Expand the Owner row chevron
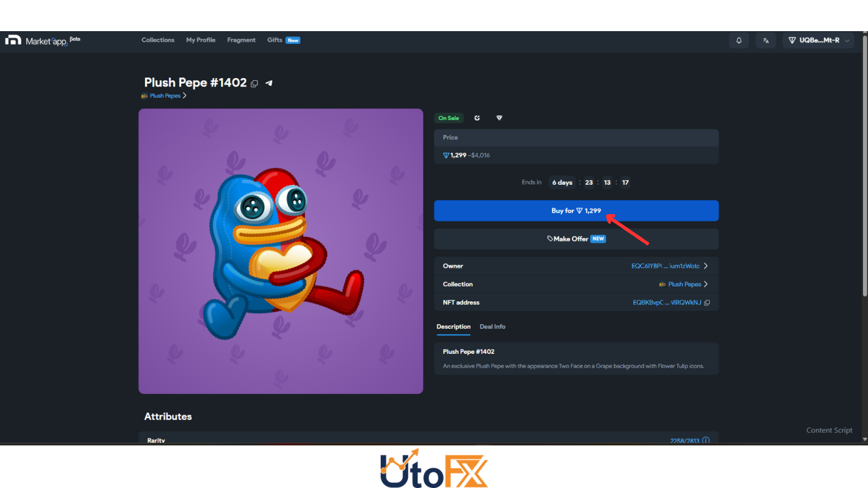868x488 pixels. 705,266
